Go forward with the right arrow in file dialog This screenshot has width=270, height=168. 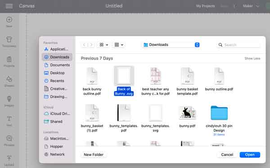tap(91, 45)
